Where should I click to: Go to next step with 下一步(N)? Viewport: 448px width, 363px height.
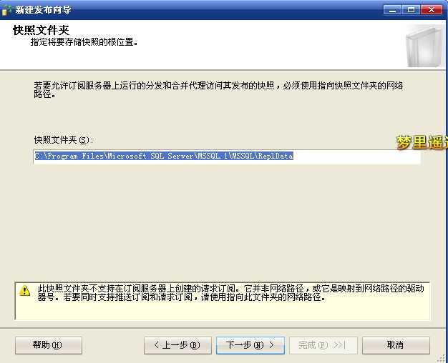(x=250, y=345)
